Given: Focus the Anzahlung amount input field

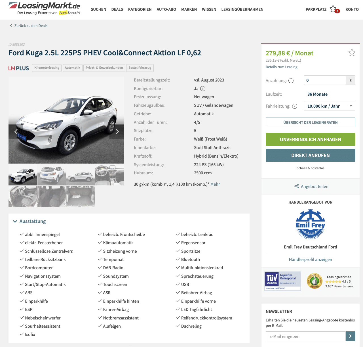Looking at the screenshot, I should click(325, 80).
